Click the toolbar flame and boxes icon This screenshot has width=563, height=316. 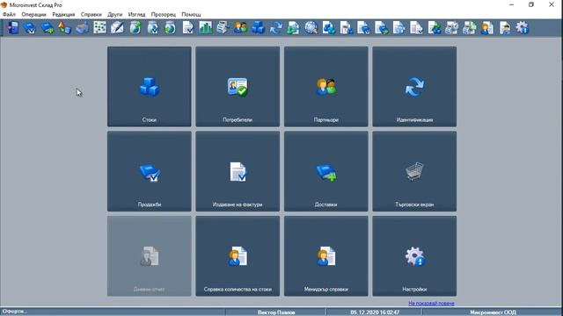64,27
